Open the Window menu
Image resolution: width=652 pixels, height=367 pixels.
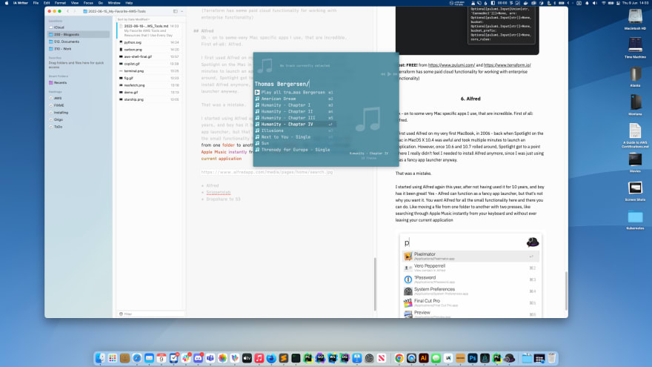(x=114, y=3)
